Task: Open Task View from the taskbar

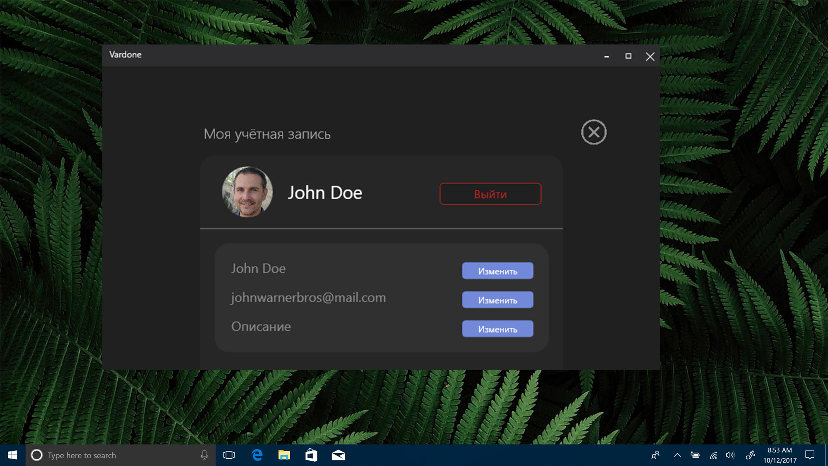Action: click(x=229, y=455)
